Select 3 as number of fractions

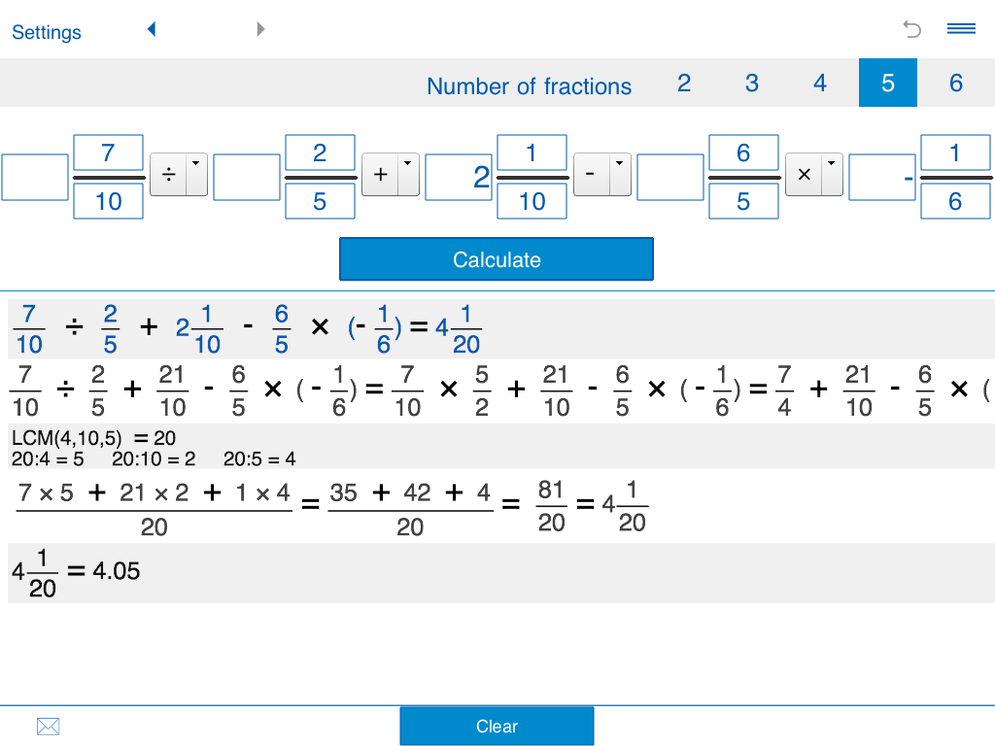tap(751, 83)
